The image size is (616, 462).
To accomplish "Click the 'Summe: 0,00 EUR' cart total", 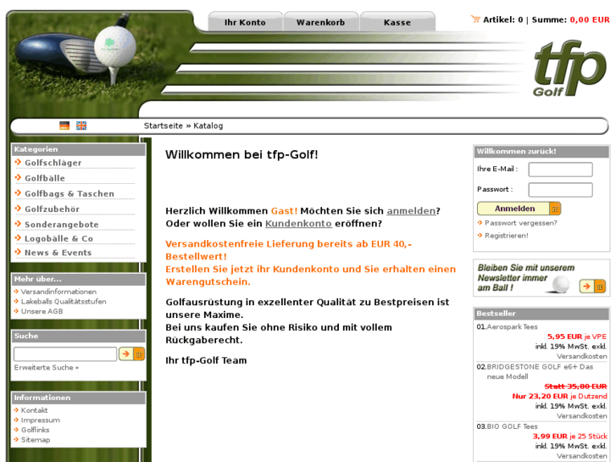I will 571,19.
